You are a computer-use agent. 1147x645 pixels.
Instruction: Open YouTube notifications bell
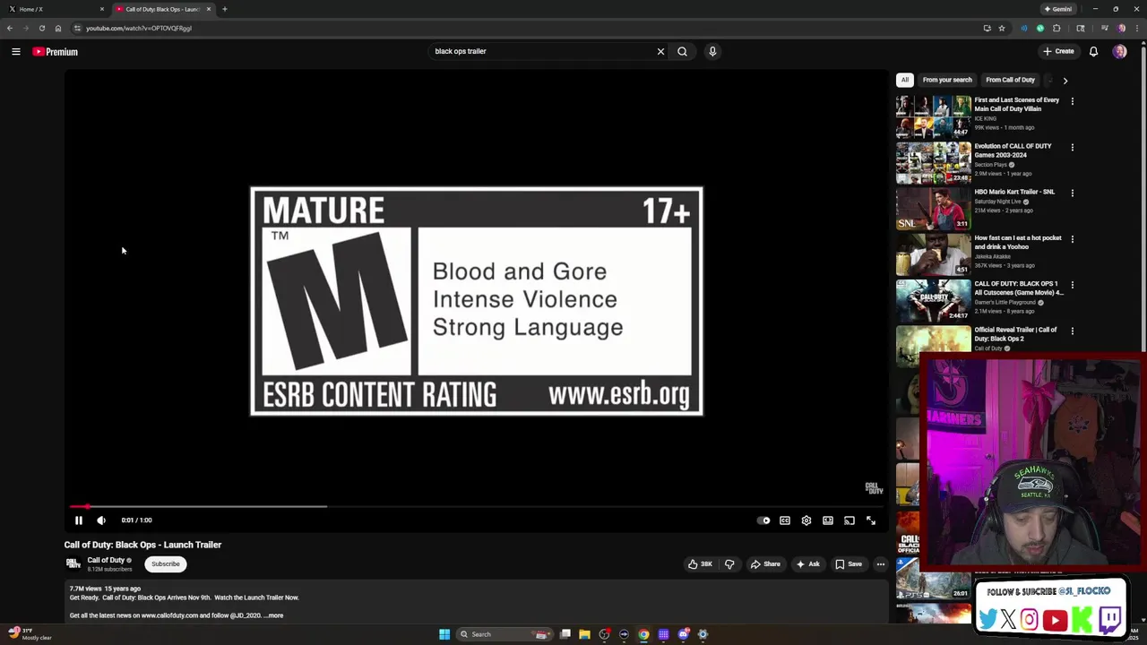[x=1093, y=52]
